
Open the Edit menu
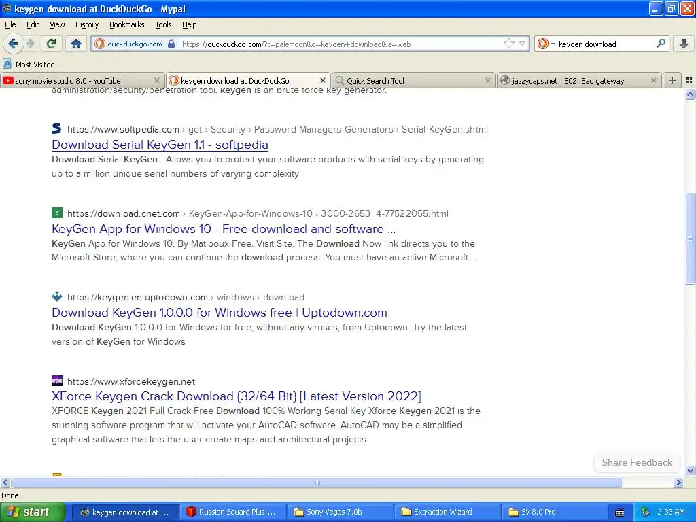click(33, 24)
